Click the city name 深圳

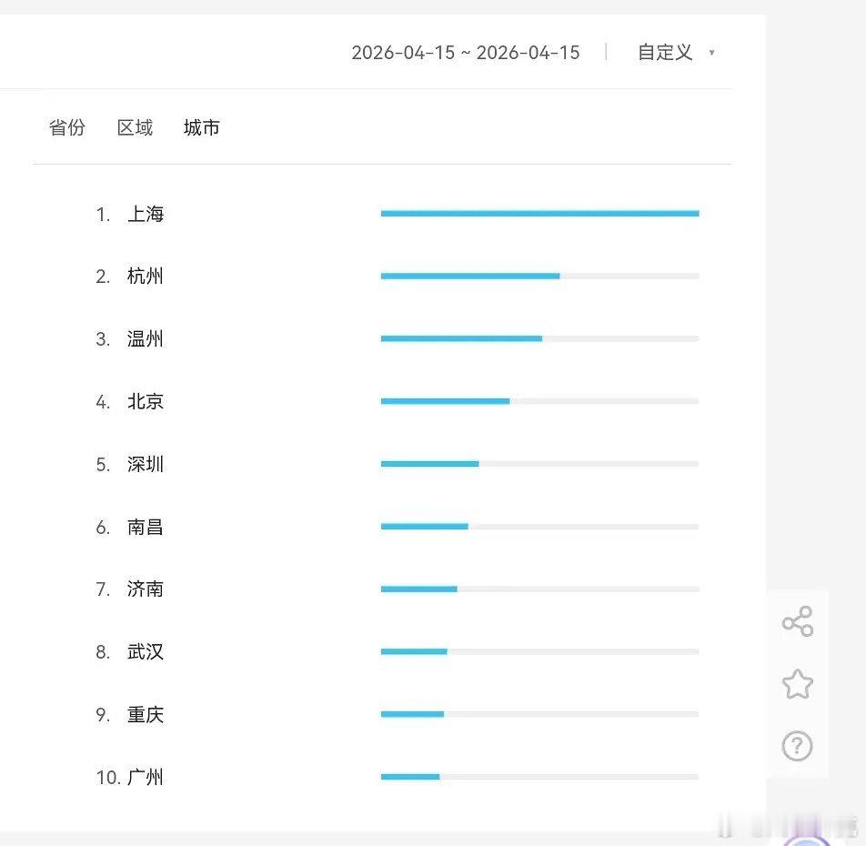tap(146, 465)
